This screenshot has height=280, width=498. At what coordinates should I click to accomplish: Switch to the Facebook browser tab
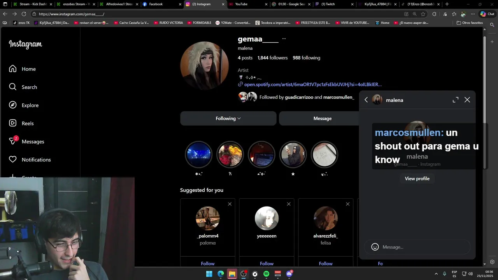point(161,4)
